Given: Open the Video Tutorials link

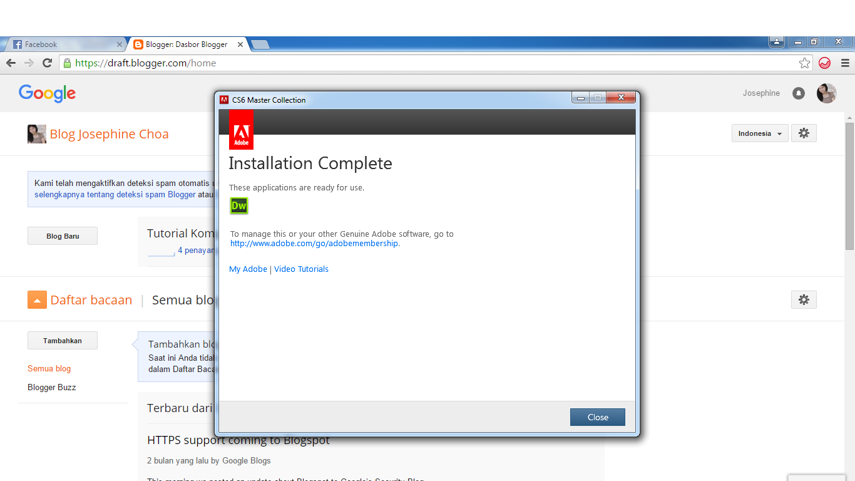Looking at the screenshot, I should (x=301, y=269).
